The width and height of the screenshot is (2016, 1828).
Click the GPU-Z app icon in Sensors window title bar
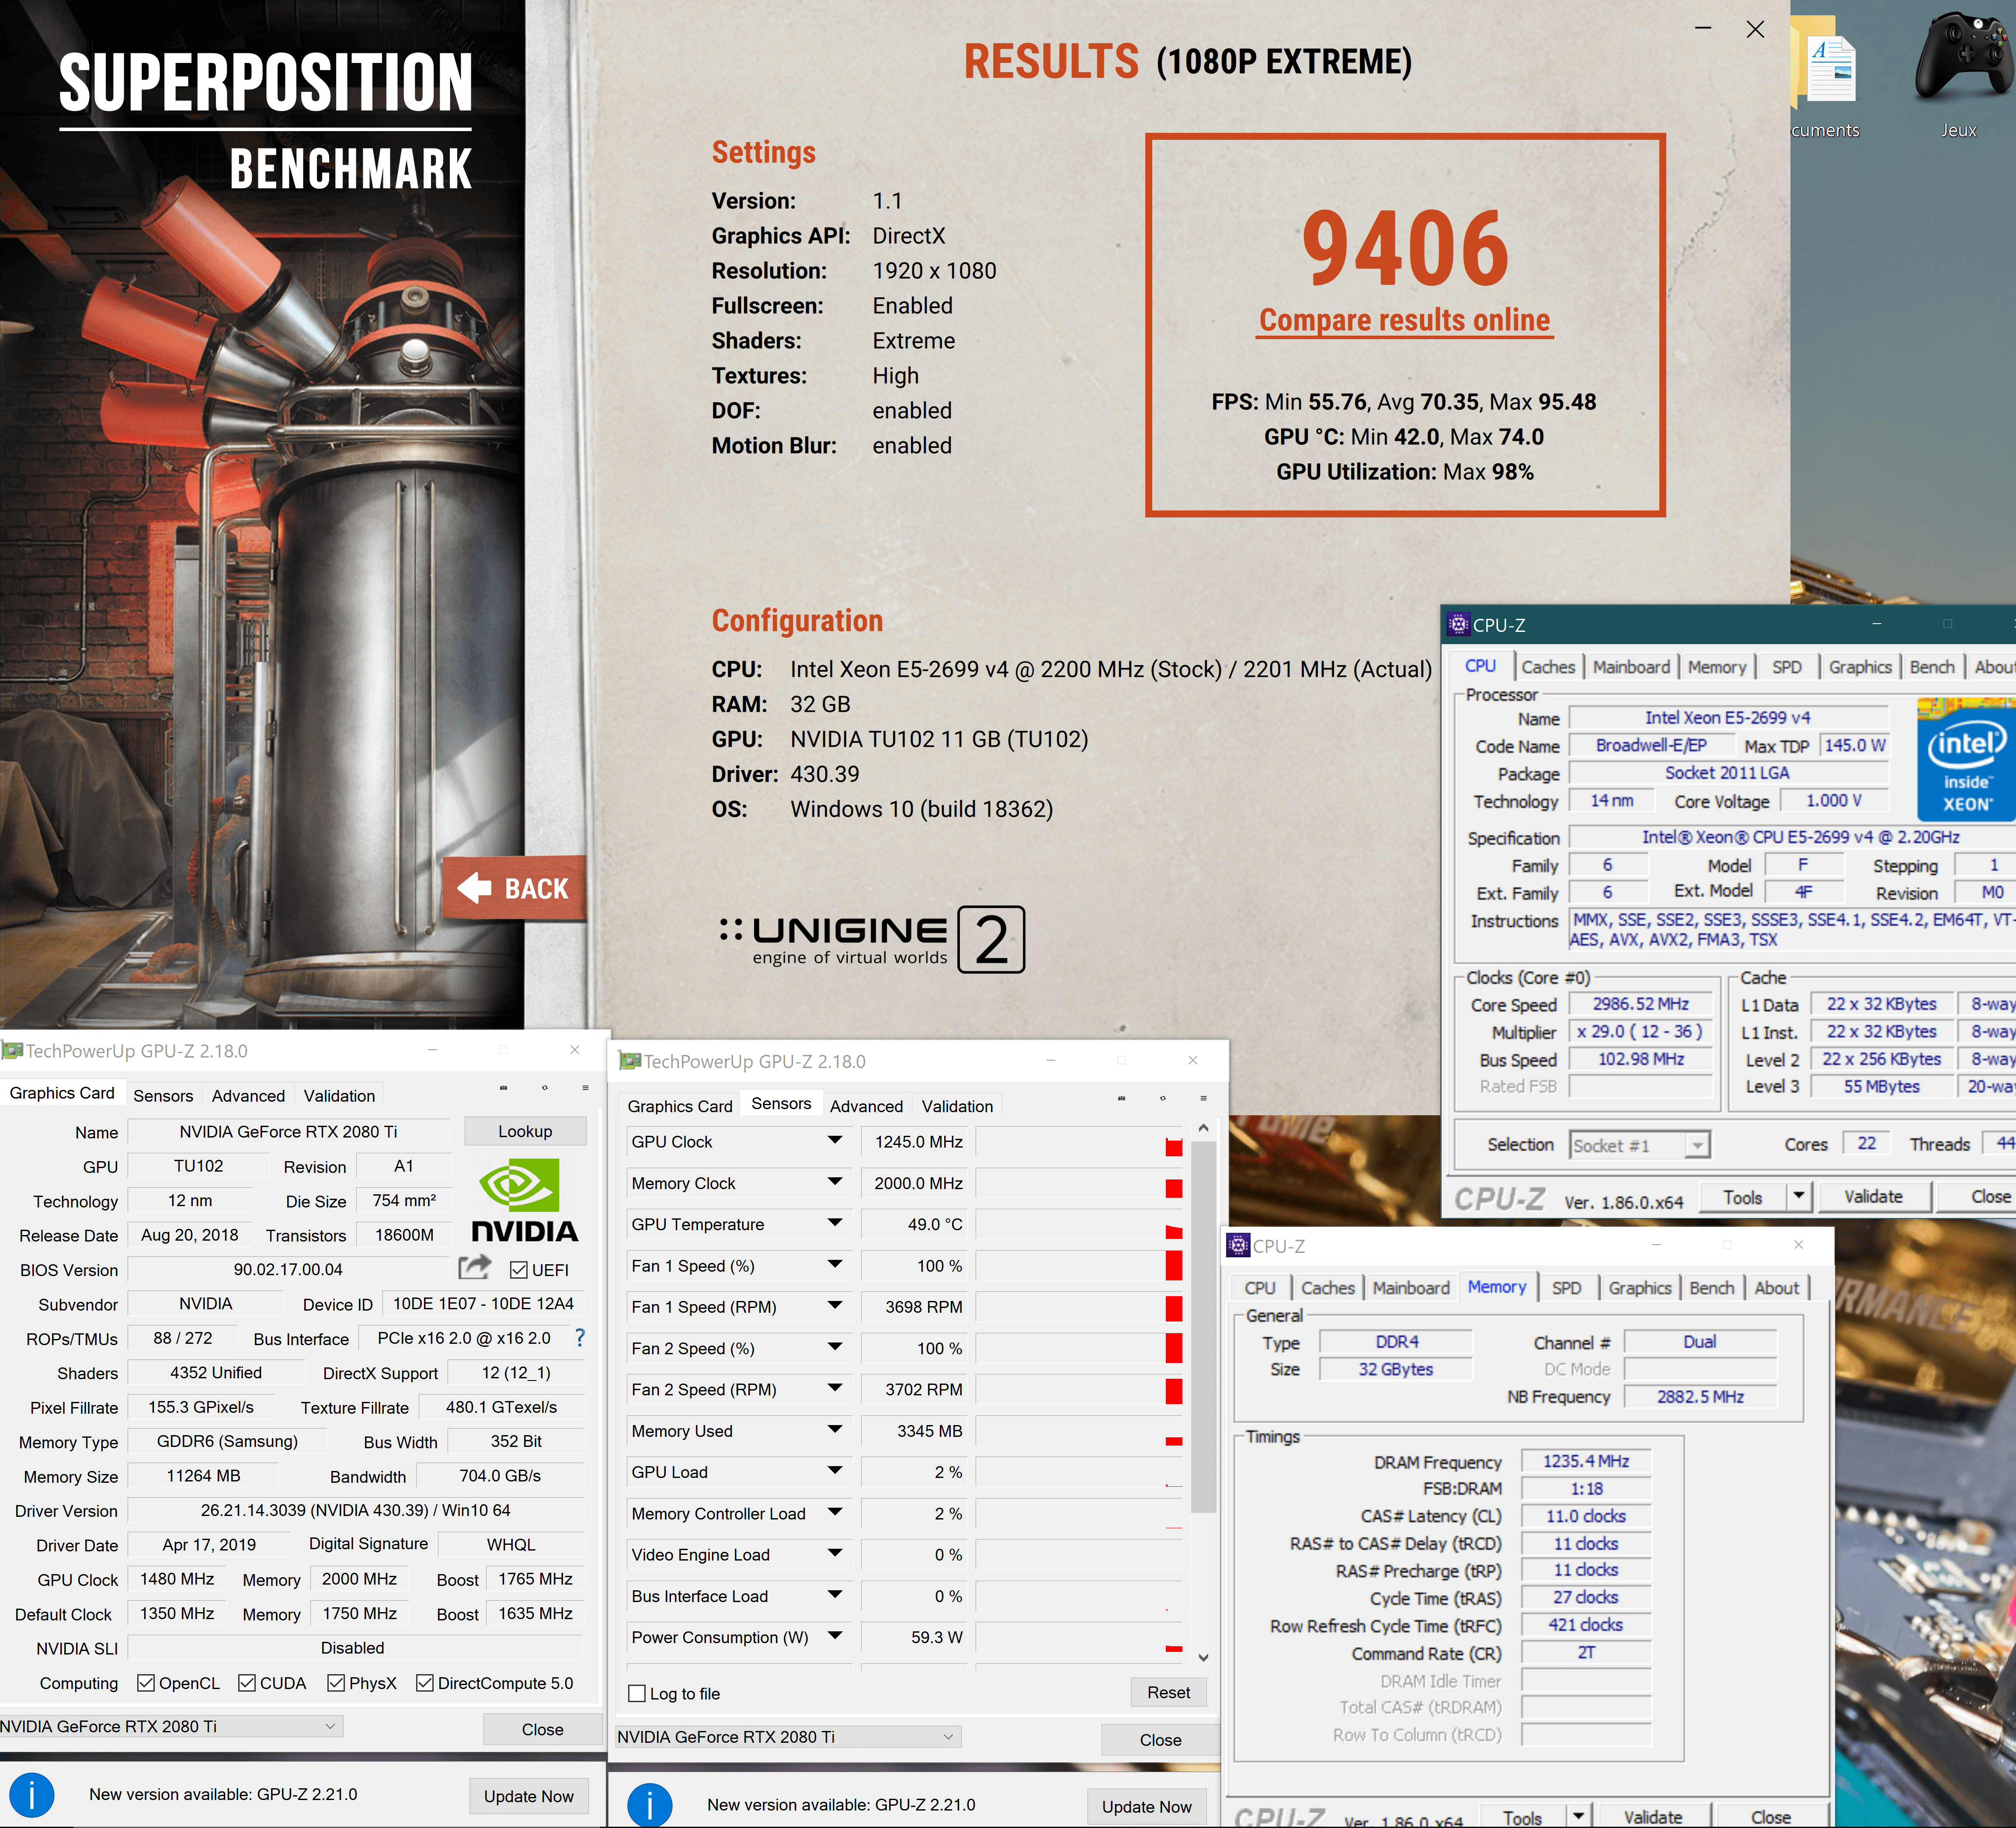tap(629, 1061)
